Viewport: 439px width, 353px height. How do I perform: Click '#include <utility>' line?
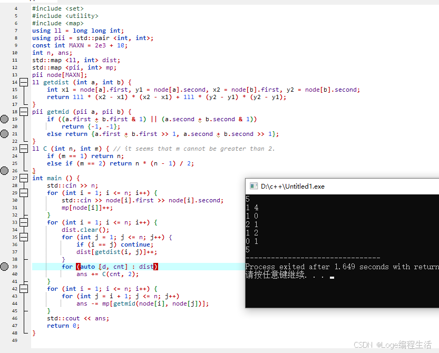click(65, 16)
